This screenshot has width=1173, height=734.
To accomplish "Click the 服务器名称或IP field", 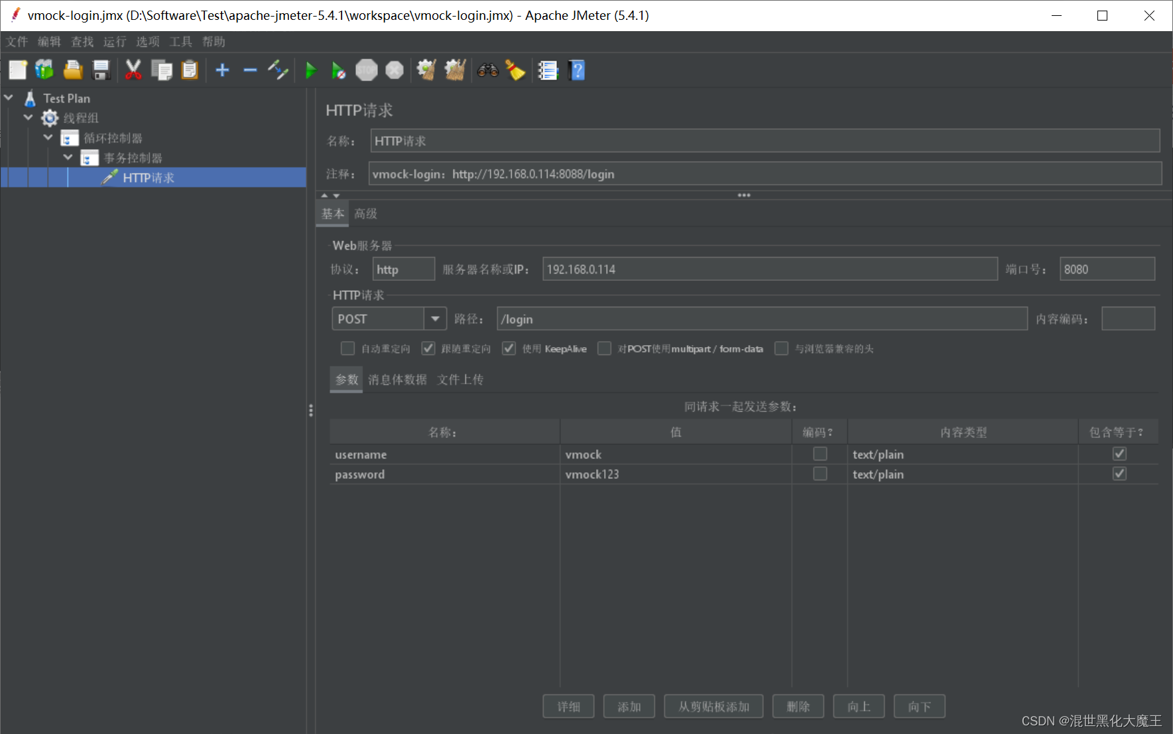I will (x=770, y=269).
